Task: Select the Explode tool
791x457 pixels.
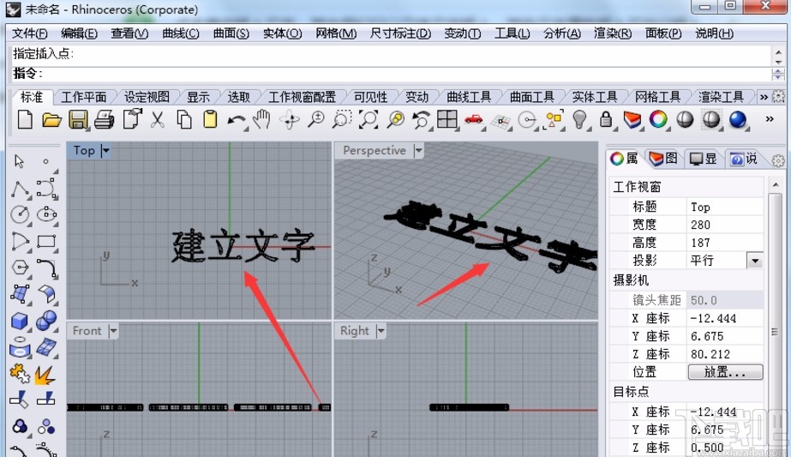Action: coord(45,376)
